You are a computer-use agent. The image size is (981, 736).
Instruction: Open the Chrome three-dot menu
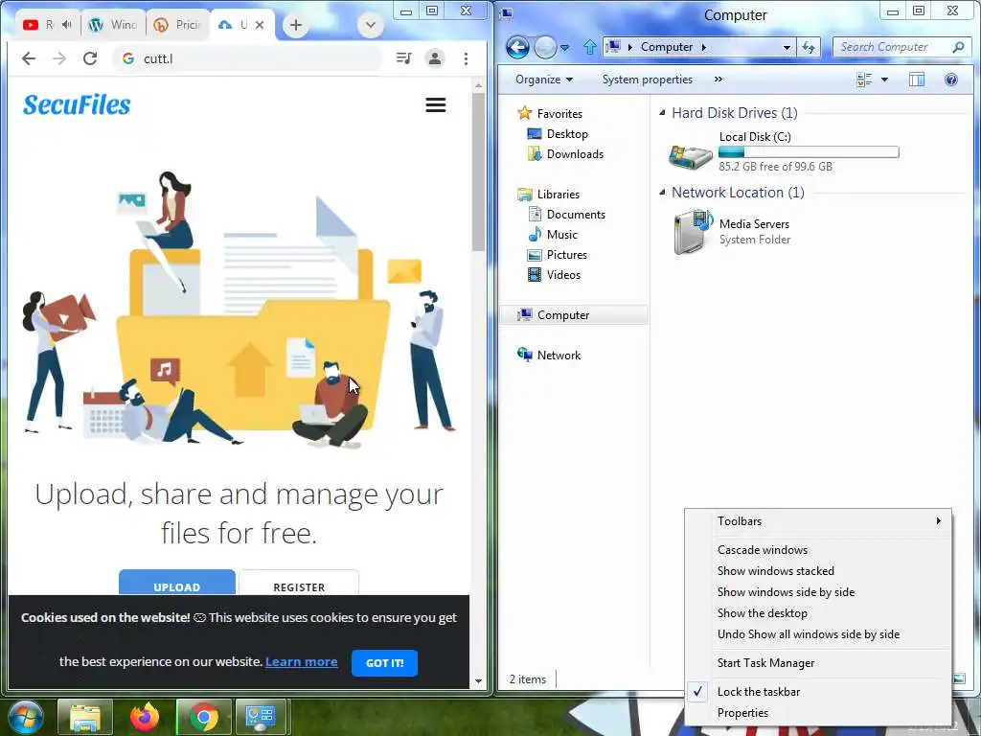(466, 58)
